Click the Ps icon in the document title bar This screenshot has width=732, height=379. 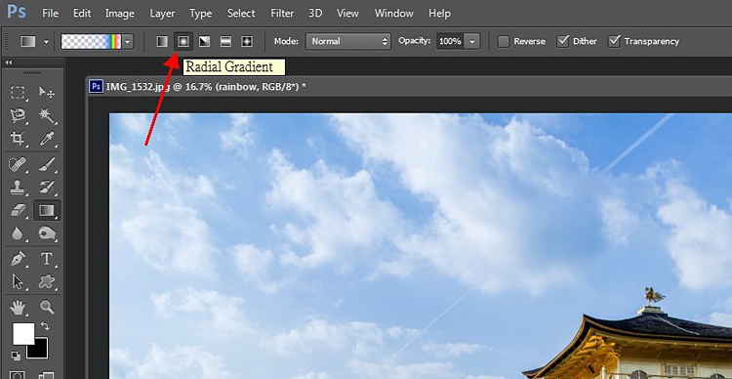(97, 87)
